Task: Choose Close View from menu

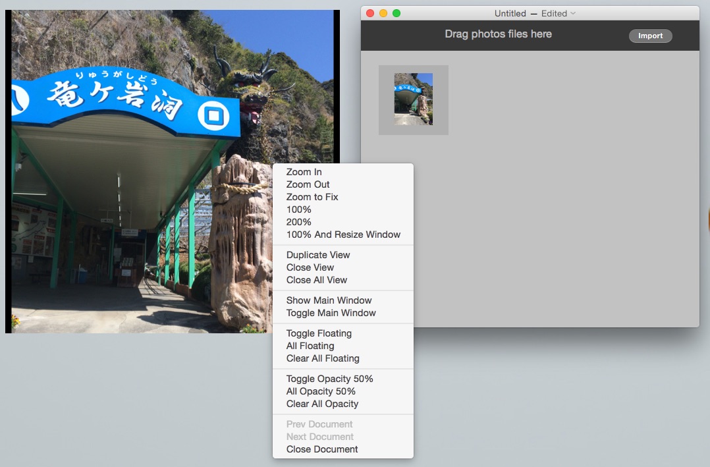Action: click(342, 267)
